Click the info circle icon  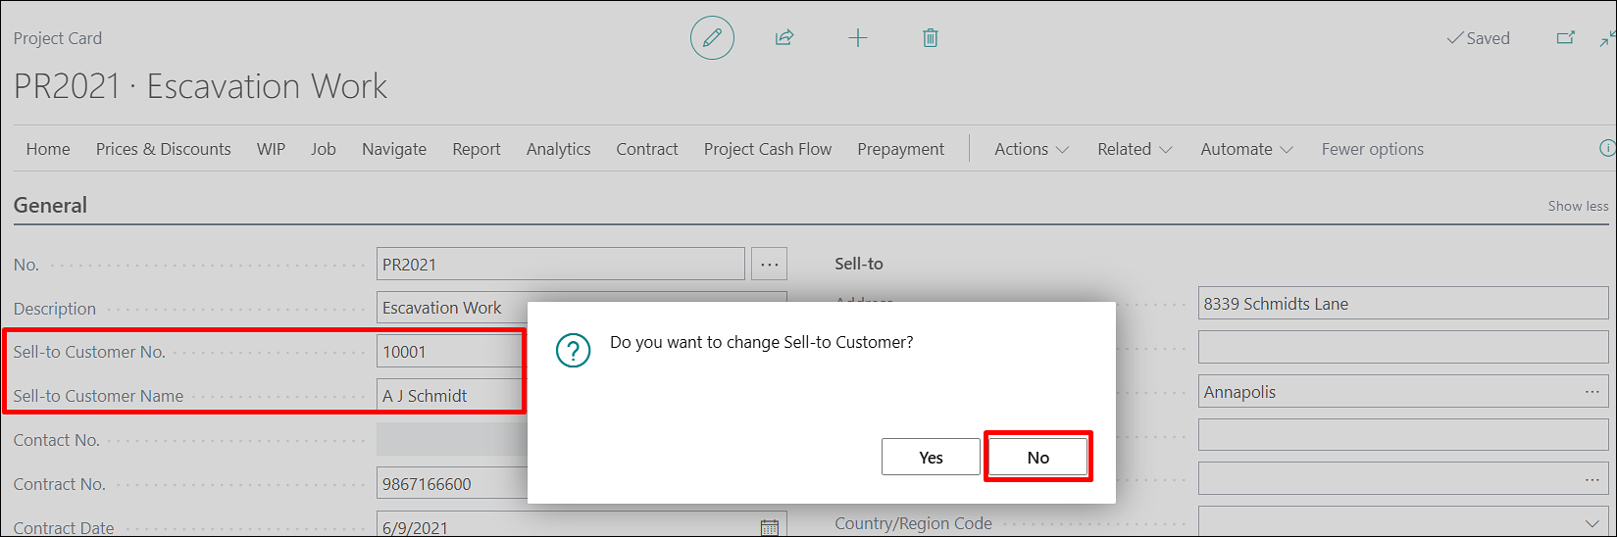(1607, 149)
